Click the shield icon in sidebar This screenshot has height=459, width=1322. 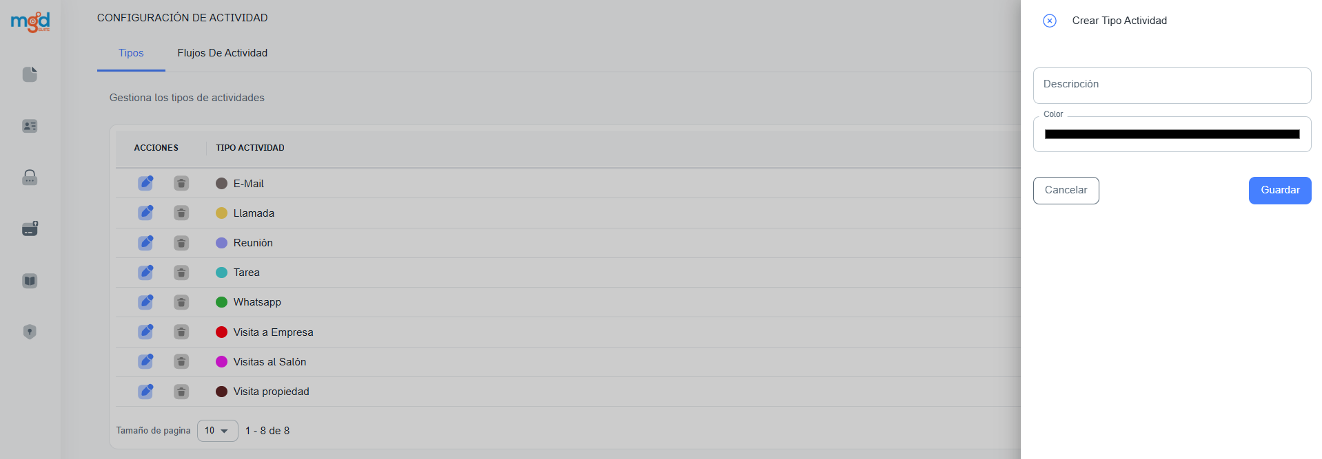pyautogui.click(x=30, y=332)
